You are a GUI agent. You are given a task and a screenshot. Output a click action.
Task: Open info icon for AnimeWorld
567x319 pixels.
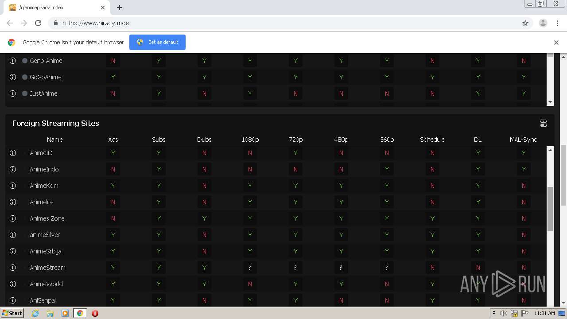tap(13, 284)
